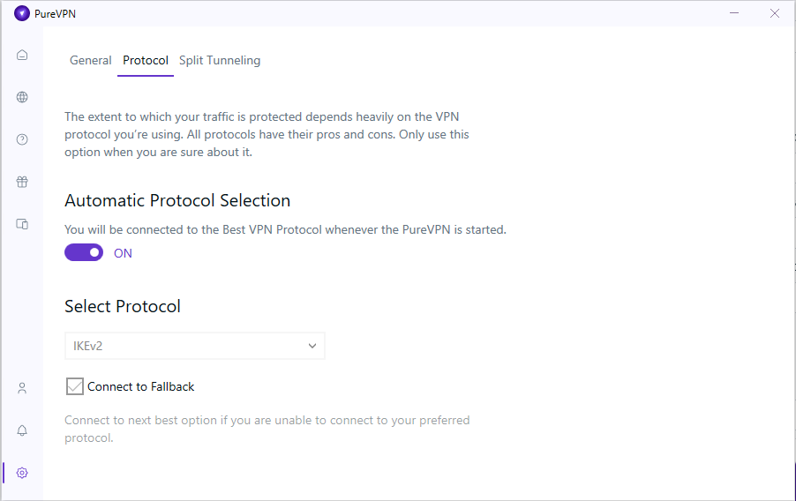Screen dimensions: 796x501
Task: Open the globe locations icon
Action: [x=22, y=97]
